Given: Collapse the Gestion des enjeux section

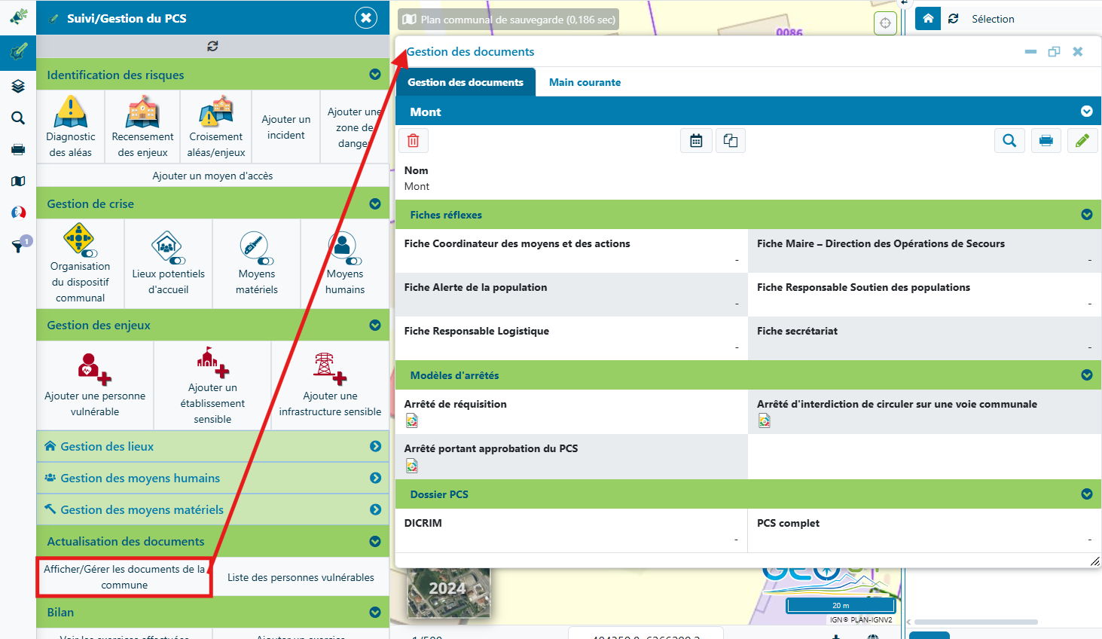Looking at the screenshot, I should [x=375, y=325].
